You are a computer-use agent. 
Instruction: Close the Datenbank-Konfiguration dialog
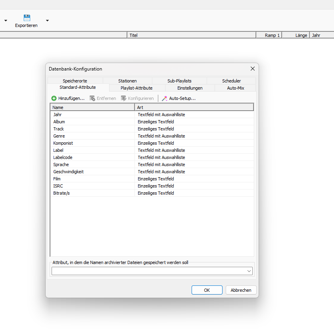tap(252, 69)
